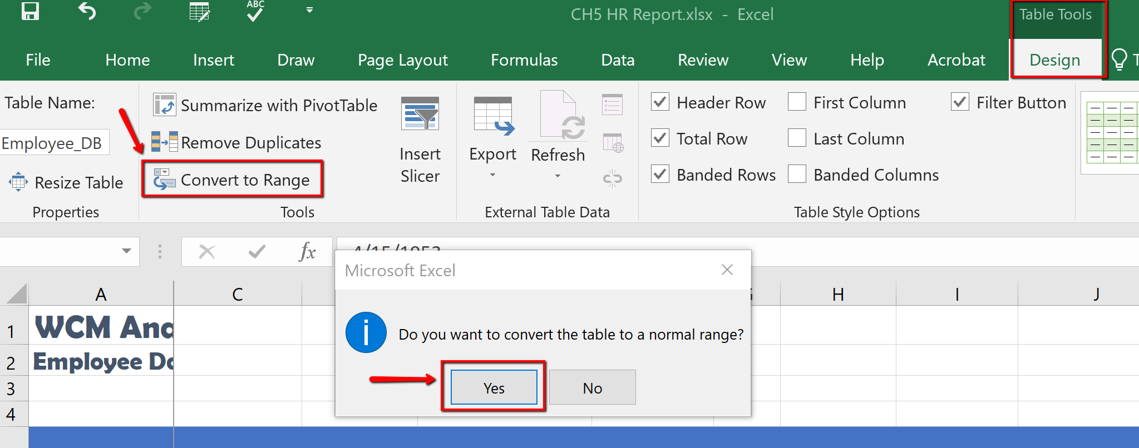Click the Summarize with PivotTable icon
This screenshot has height=448, width=1139.
click(x=165, y=104)
